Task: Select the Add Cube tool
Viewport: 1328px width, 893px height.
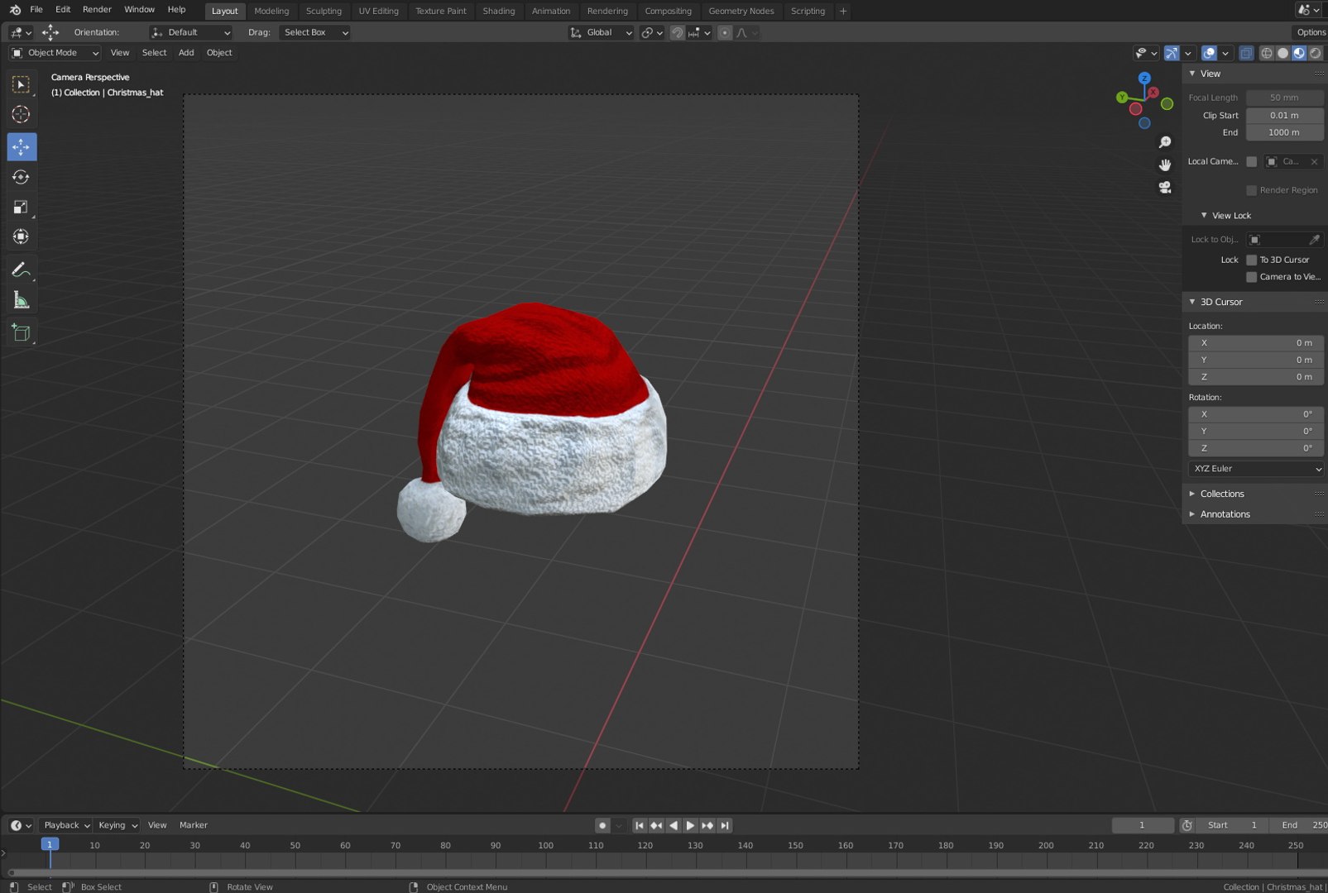Action: (x=22, y=332)
